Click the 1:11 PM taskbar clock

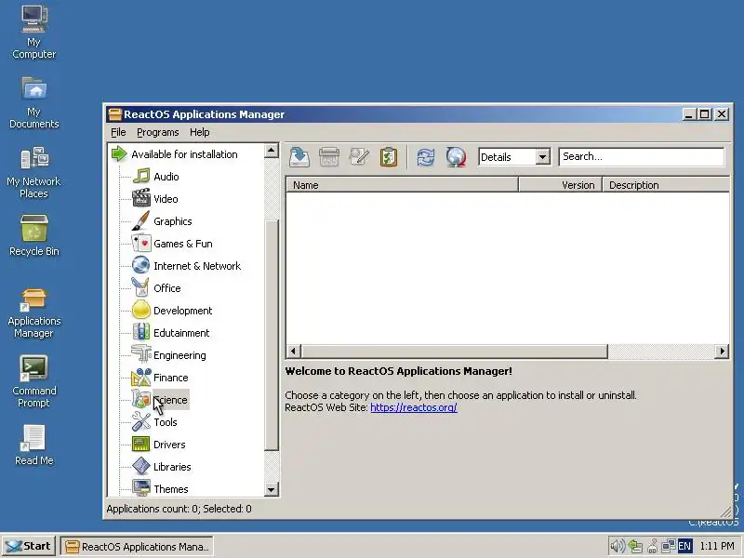coord(717,546)
